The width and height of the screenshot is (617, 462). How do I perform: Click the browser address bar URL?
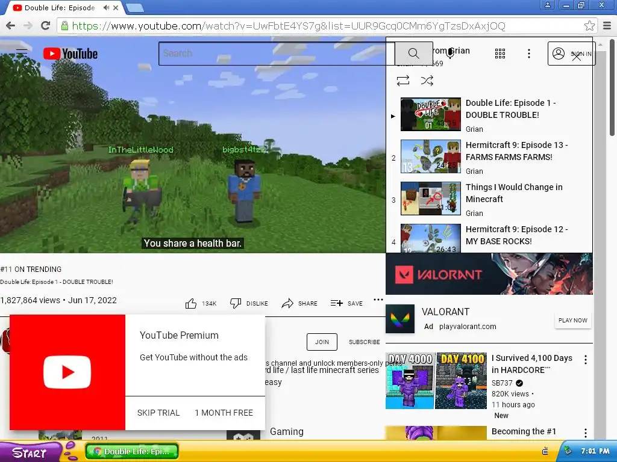pos(289,26)
